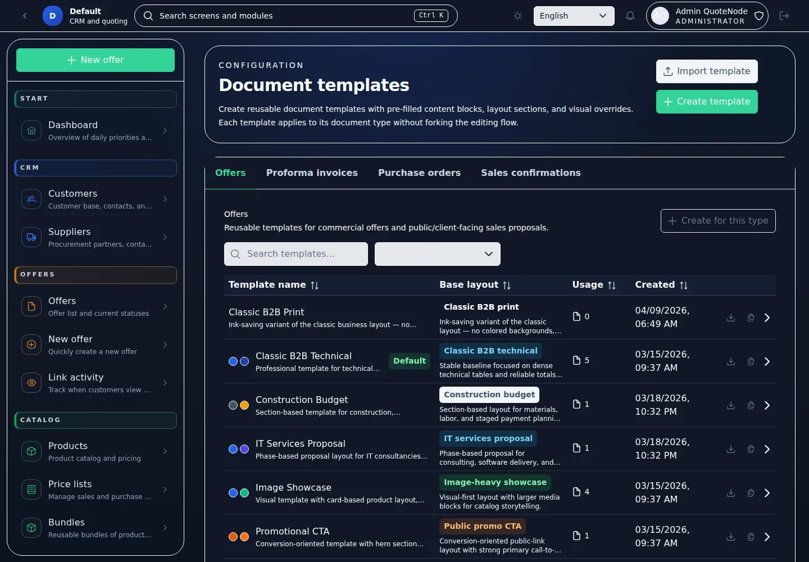Switch to the Proforma invoices tab

[312, 173]
